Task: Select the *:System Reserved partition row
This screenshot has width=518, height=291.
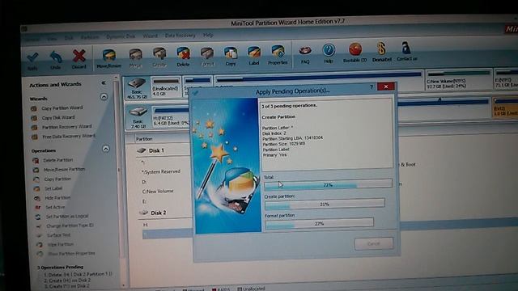Action: (161, 172)
